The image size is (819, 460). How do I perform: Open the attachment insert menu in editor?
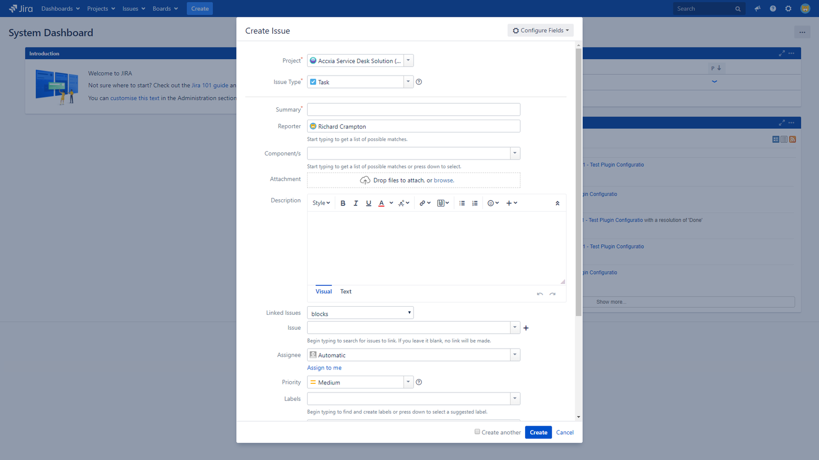click(443, 203)
